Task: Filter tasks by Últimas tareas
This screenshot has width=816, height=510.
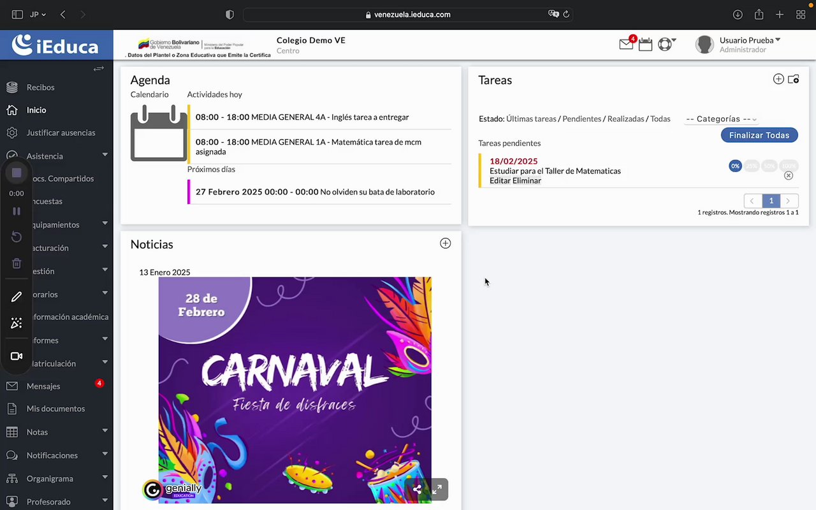Action: click(531, 119)
